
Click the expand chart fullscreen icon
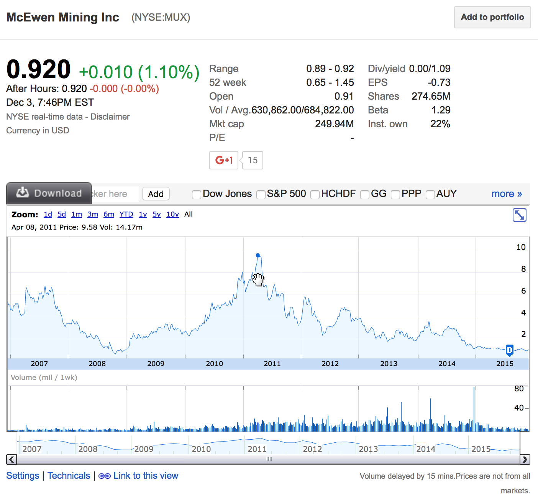(x=520, y=215)
